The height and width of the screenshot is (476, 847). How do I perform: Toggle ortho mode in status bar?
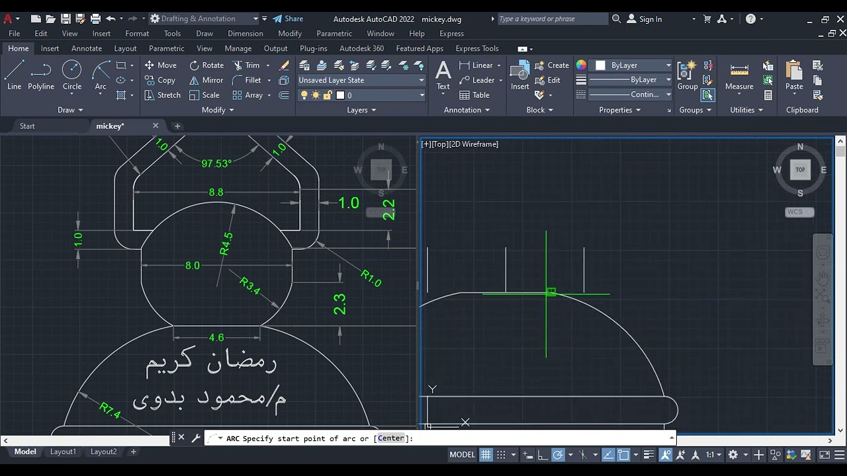(543, 455)
